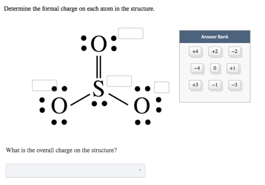Viewport: 265px width, 185px height.
Task: Select the −1 answer tile
Action: click(x=215, y=85)
